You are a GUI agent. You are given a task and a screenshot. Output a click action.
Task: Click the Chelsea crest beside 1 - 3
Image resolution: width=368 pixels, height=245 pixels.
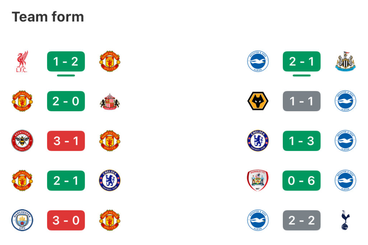258,141
